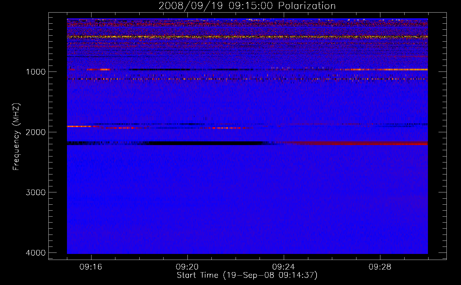Click the 'Start Time (19-Sep-08 09:14:37)' label

(x=247, y=275)
